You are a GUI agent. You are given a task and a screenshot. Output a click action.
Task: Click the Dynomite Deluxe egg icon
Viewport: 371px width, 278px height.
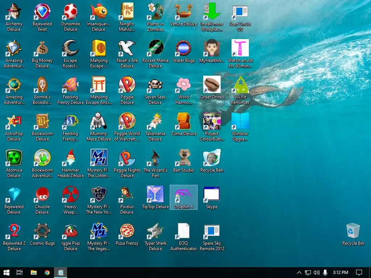71,11
